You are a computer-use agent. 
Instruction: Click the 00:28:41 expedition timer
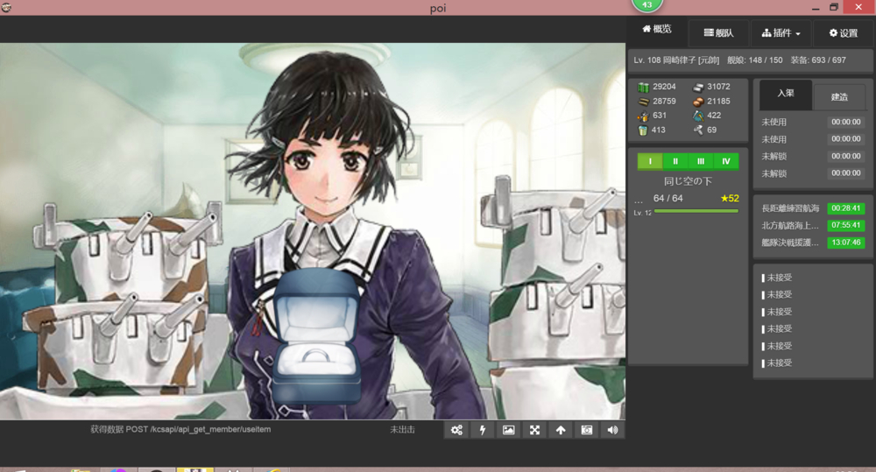(846, 208)
